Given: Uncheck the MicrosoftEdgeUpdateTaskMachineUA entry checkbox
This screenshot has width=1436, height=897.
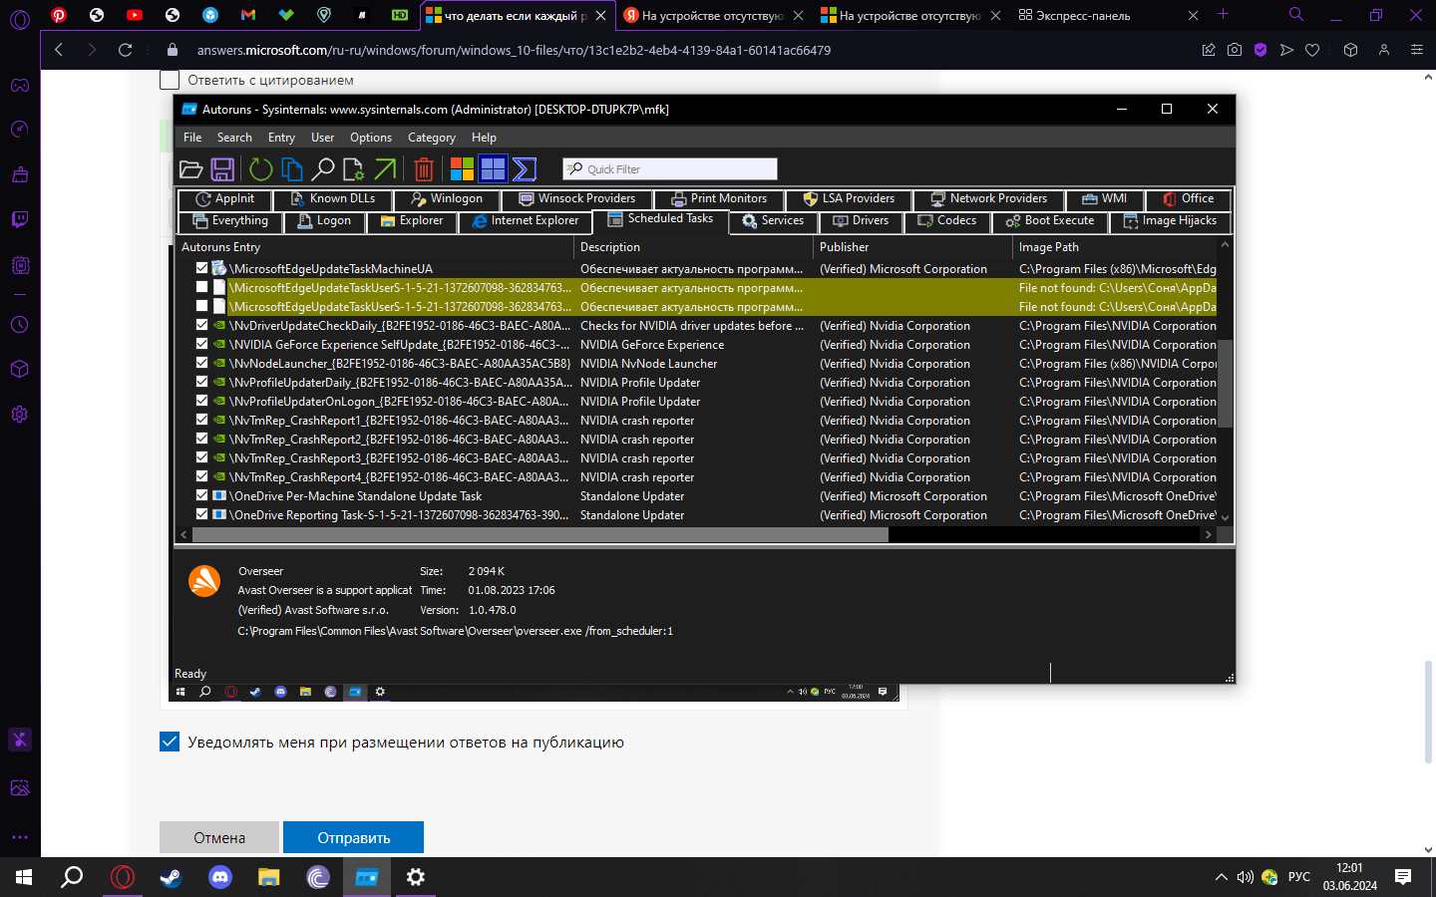Looking at the screenshot, I should coord(201,268).
